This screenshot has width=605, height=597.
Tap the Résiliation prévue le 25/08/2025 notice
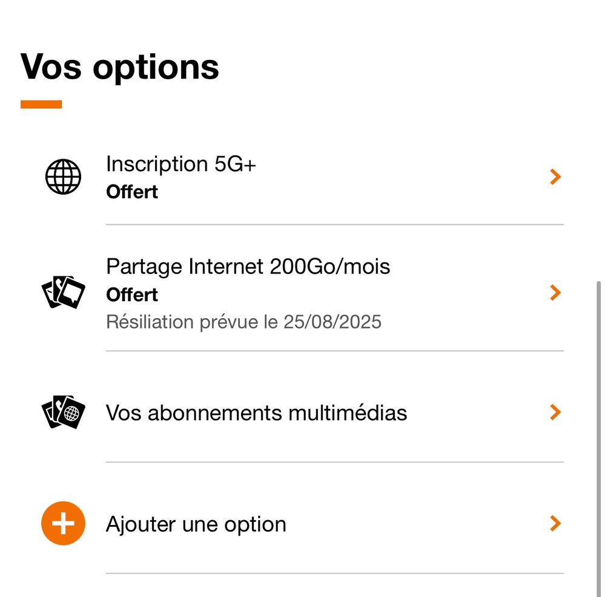pos(243,322)
